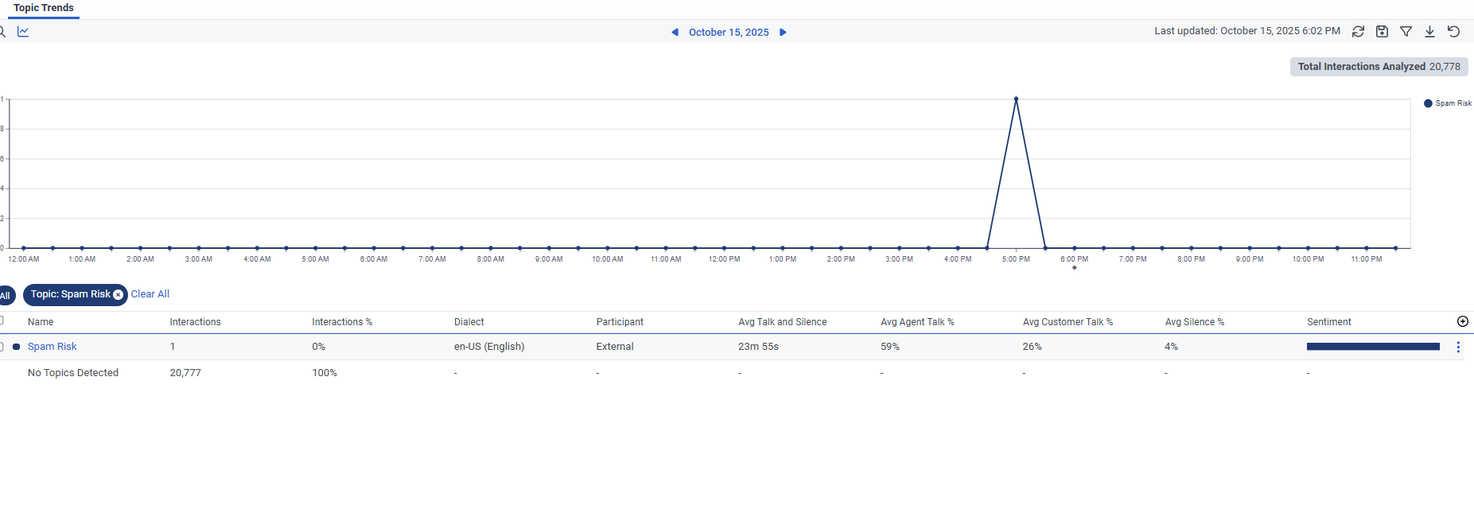Click the save view icon
The image size is (1474, 505).
(1382, 32)
